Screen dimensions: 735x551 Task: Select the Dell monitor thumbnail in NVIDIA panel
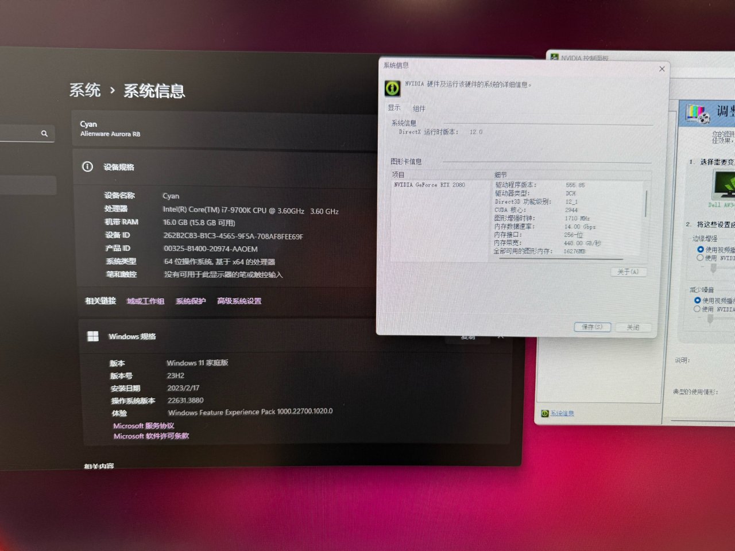tap(724, 185)
